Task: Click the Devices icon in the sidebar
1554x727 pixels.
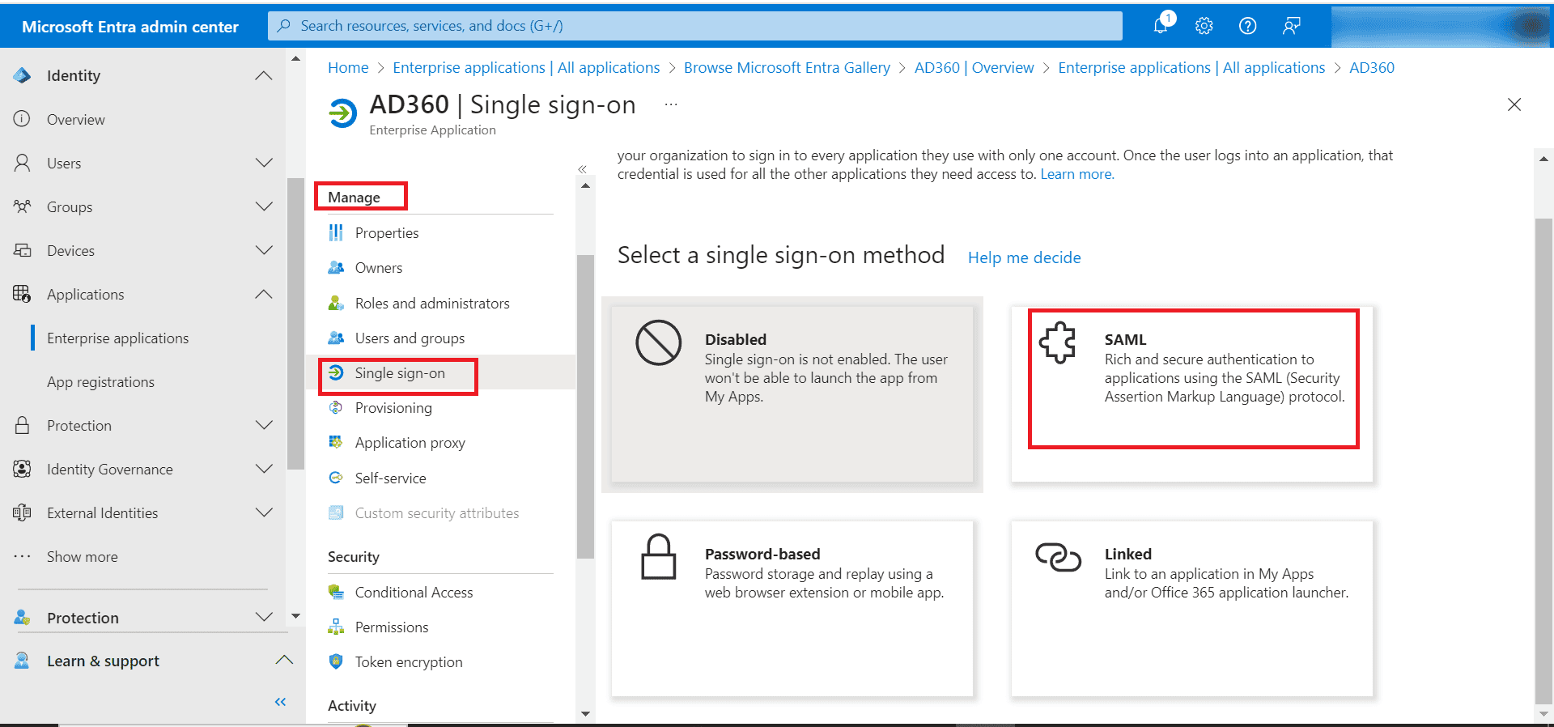Action: pyautogui.click(x=21, y=250)
